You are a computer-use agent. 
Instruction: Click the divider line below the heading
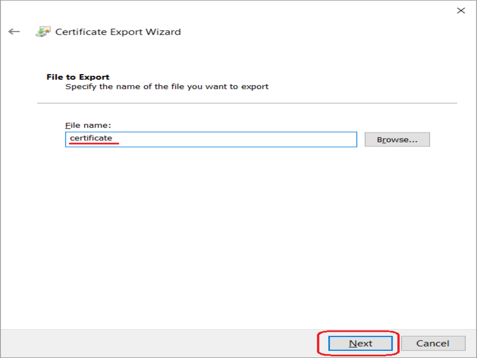point(238,103)
